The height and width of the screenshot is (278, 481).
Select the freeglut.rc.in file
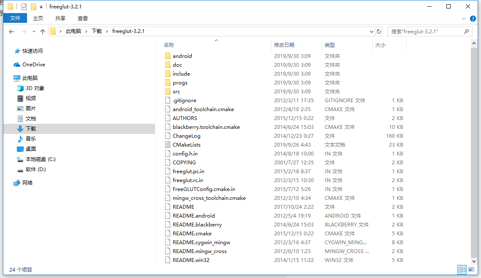pos(188,180)
